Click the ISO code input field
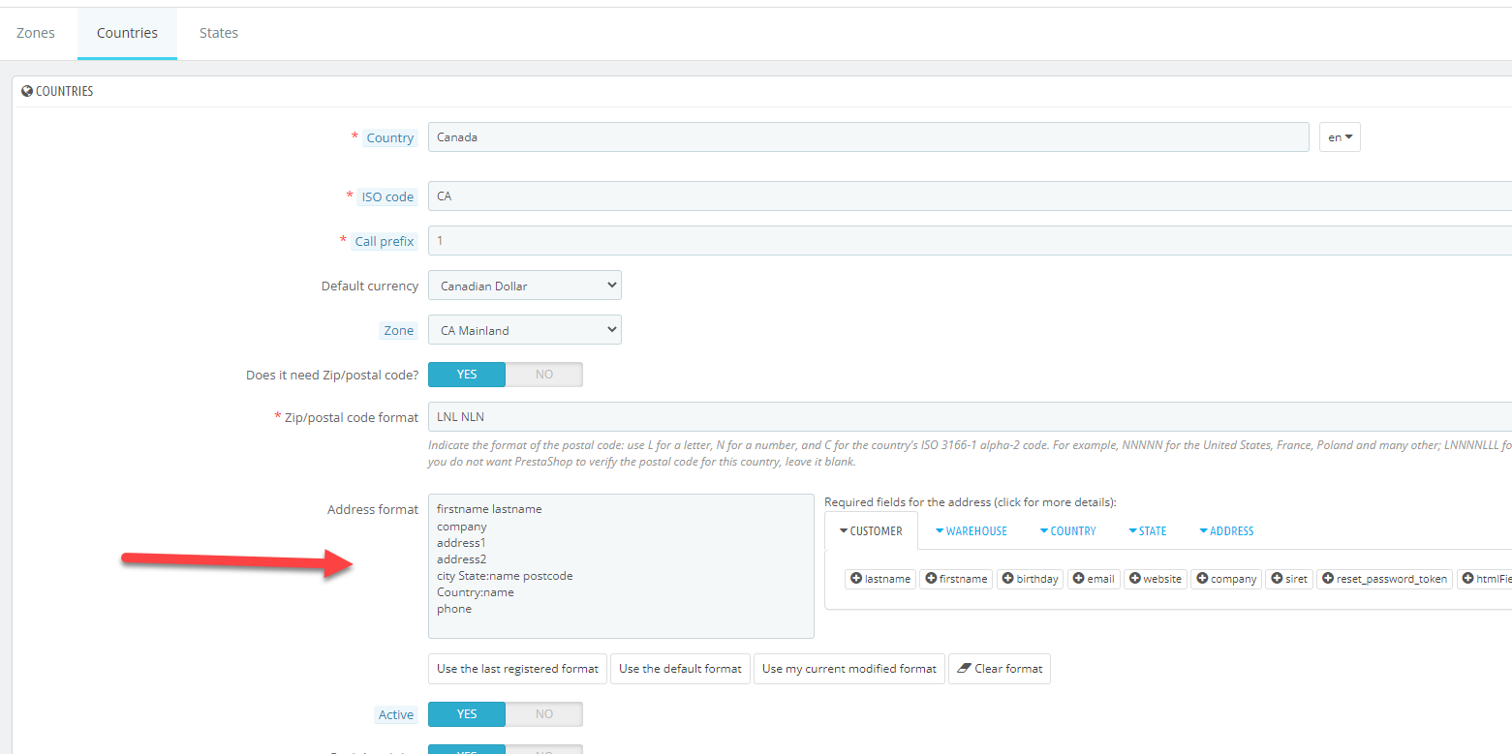Image resolution: width=1512 pixels, height=754 pixels. tap(970, 196)
